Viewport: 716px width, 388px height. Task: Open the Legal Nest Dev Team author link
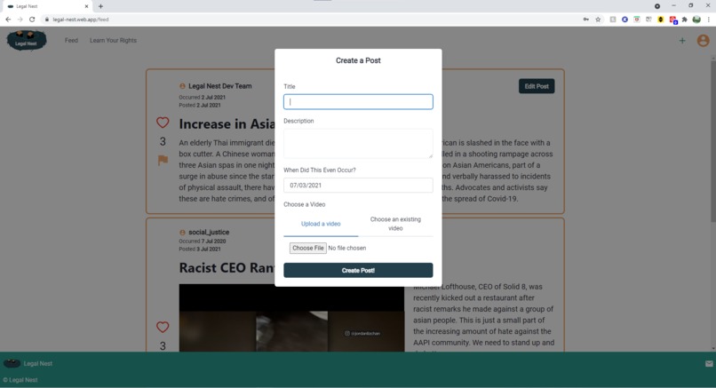tap(220, 86)
